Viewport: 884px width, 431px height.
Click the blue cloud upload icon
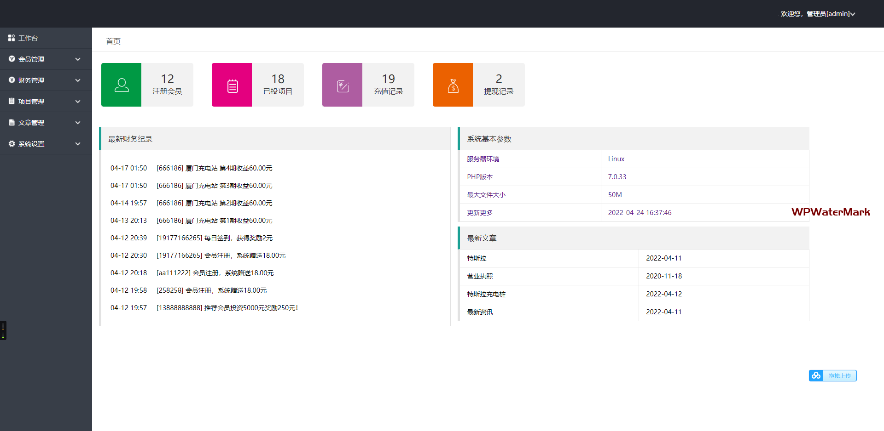[x=816, y=376]
